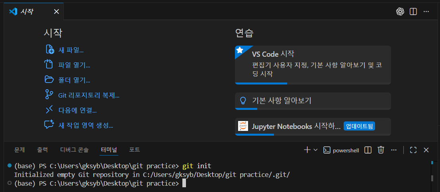The height and width of the screenshot is (192, 440).
Task: Expand the terminal launch profile dropdown chevron
Action: [x=315, y=150]
